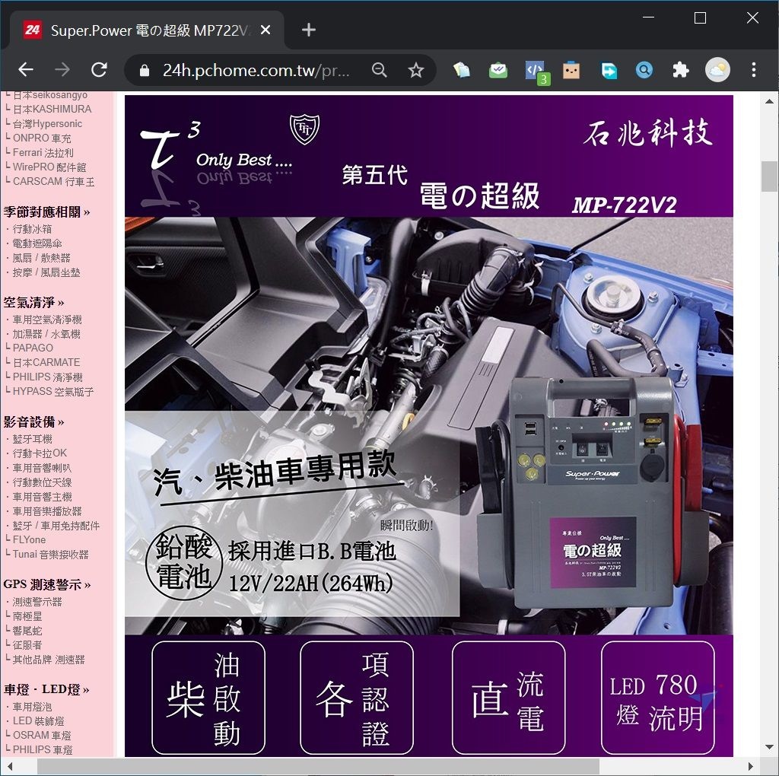Screen dimensions: 779x776
Task: Go back to the previous page
Action: pyautogui.click(x=26, y=70)
